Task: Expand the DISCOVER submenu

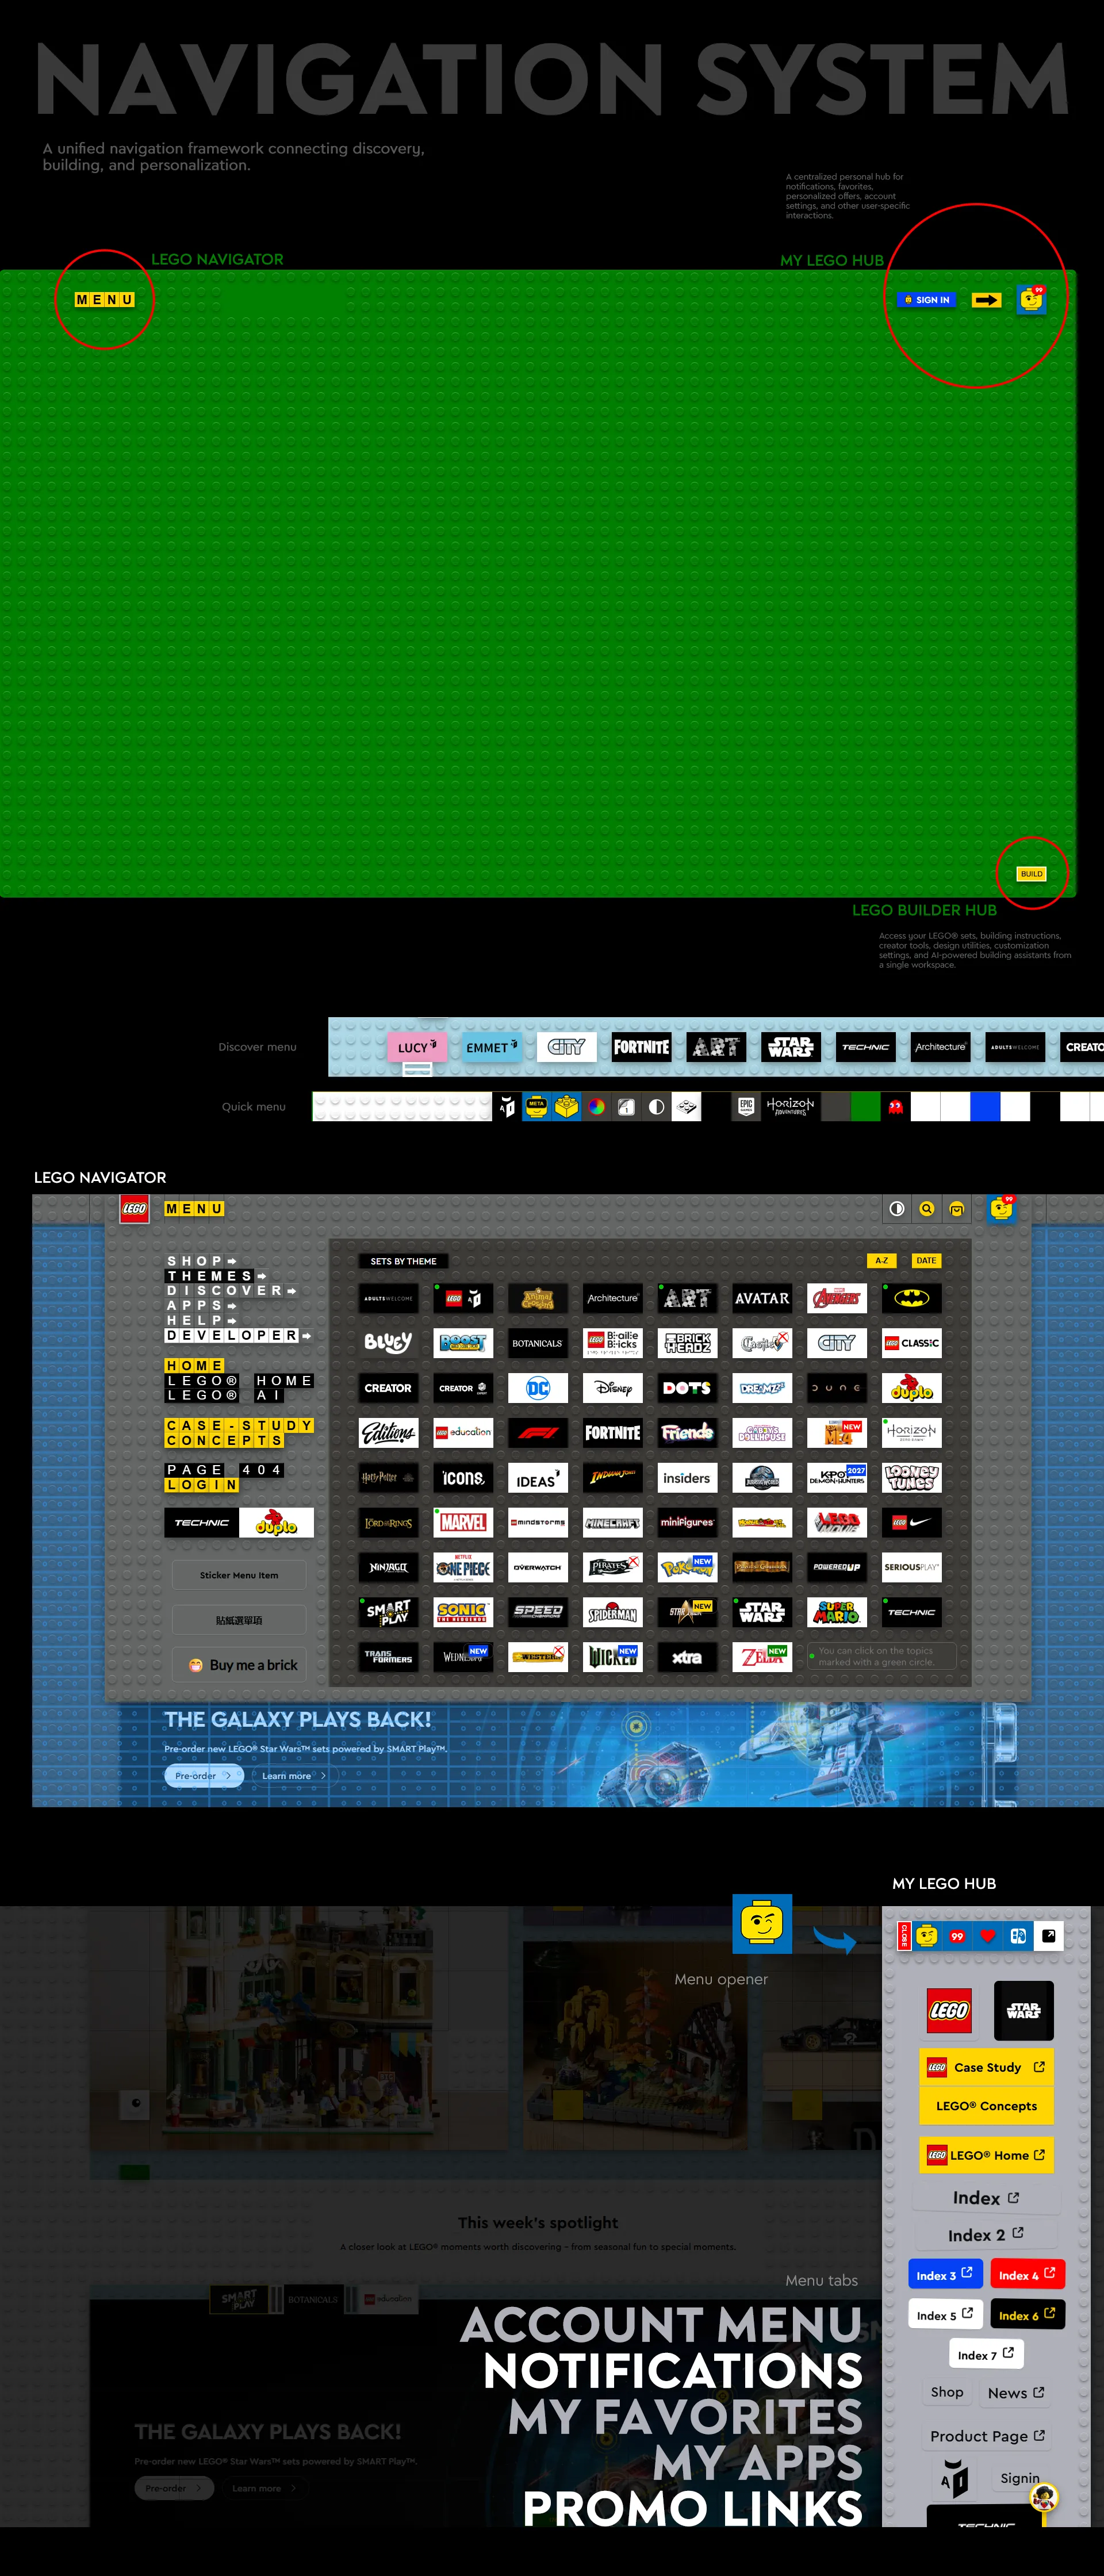Action: click(232, 1291)
